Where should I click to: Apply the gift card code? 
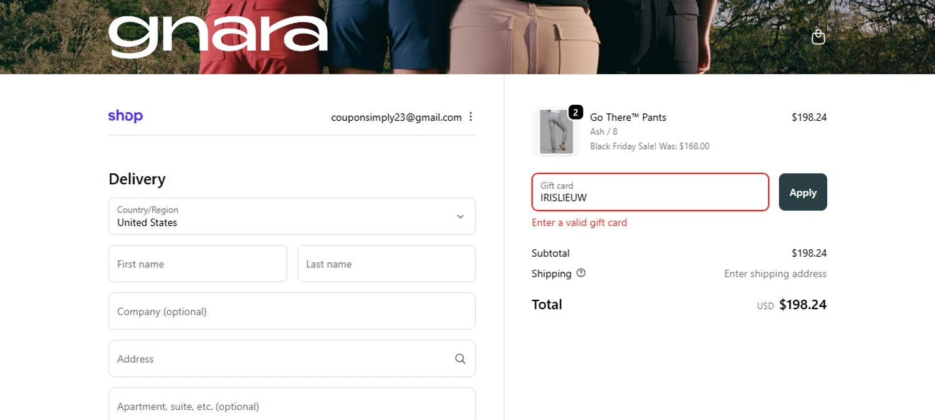(803, 192)
